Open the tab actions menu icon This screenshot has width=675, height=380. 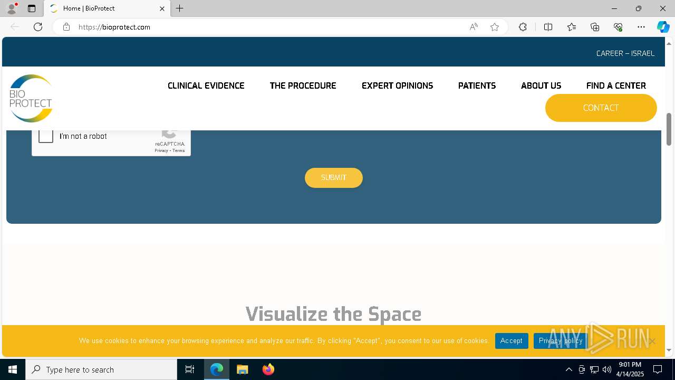32,8
